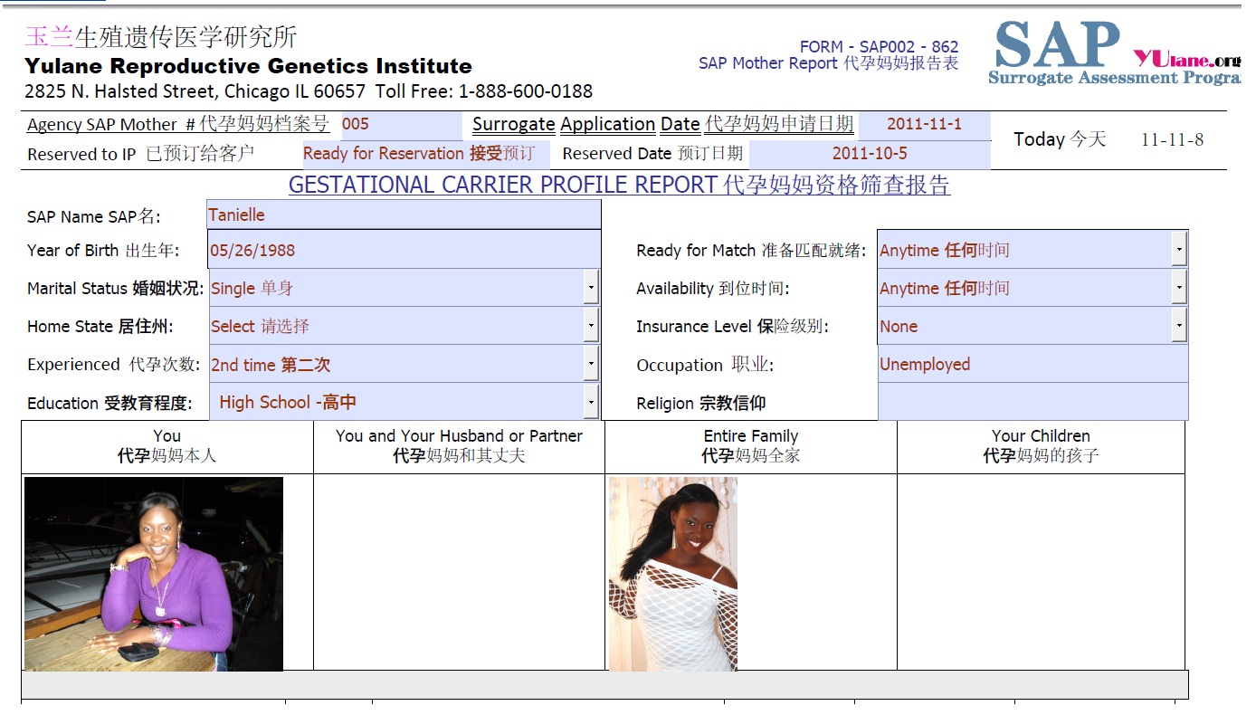This screenshot has width=1256, height=715.
Task: Click the Today date value 11-11-8
Action: tap(1172, 139)
